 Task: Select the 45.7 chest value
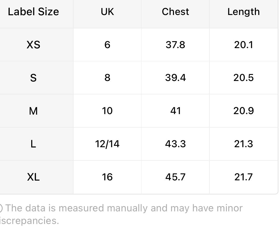tap(175, 177)
